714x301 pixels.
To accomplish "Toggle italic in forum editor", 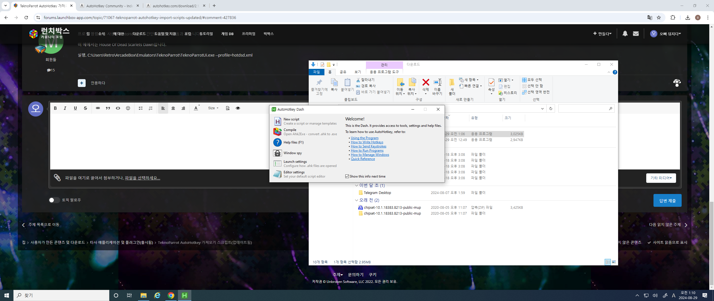I will coord(65,108).
